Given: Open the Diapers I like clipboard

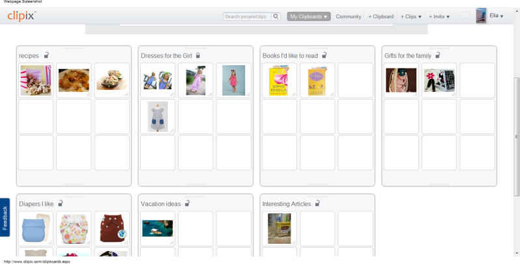Looking at the screenshot, I should [x=36, y=203].
